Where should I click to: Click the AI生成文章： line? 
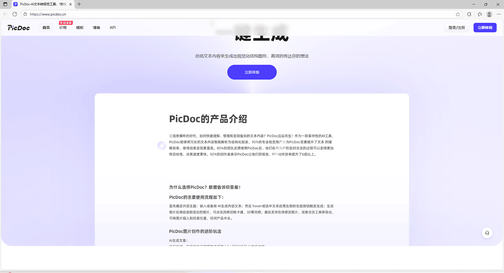(x=178, y=240)
